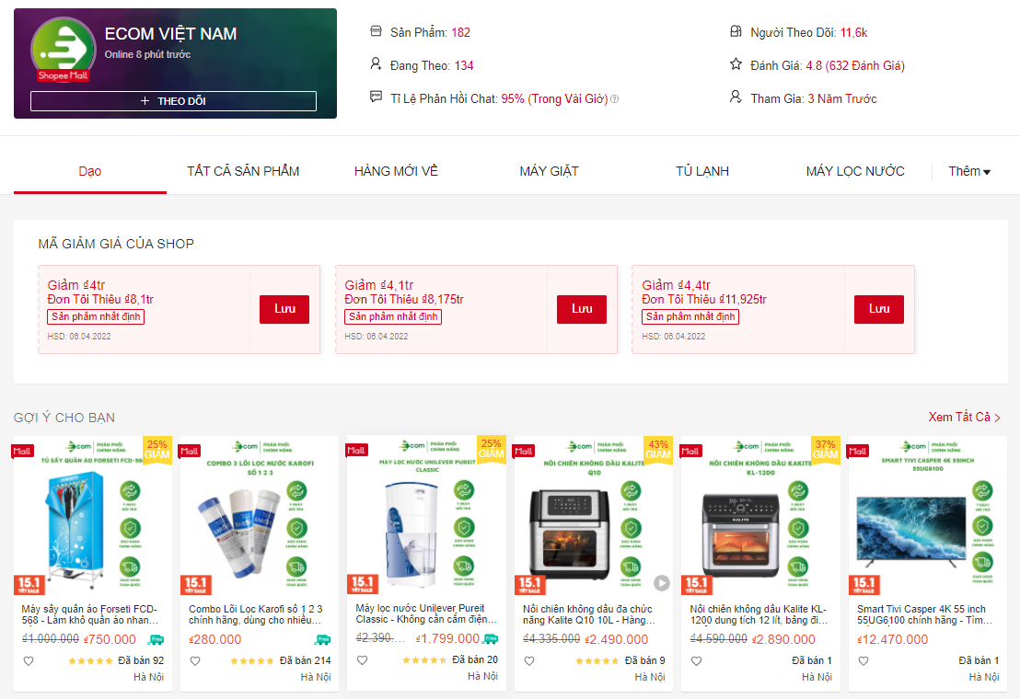Like the Unilever Pureit purifier with heart
Viewport: 1020px width, 699px height.
(x=363, y=660)
